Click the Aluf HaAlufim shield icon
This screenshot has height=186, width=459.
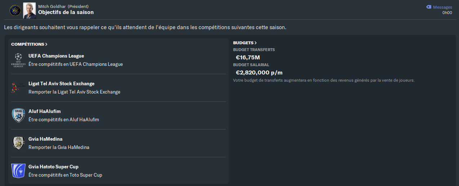click(18, 115)
